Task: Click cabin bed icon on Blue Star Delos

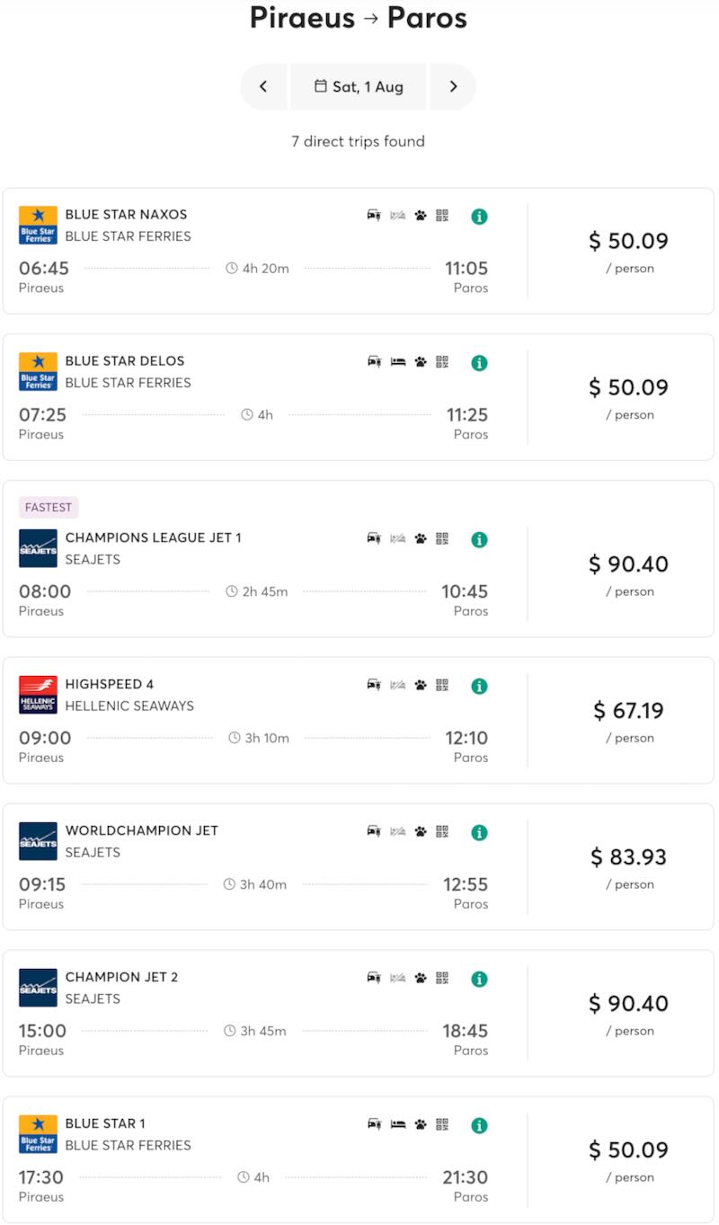Action: click(397, 362)
